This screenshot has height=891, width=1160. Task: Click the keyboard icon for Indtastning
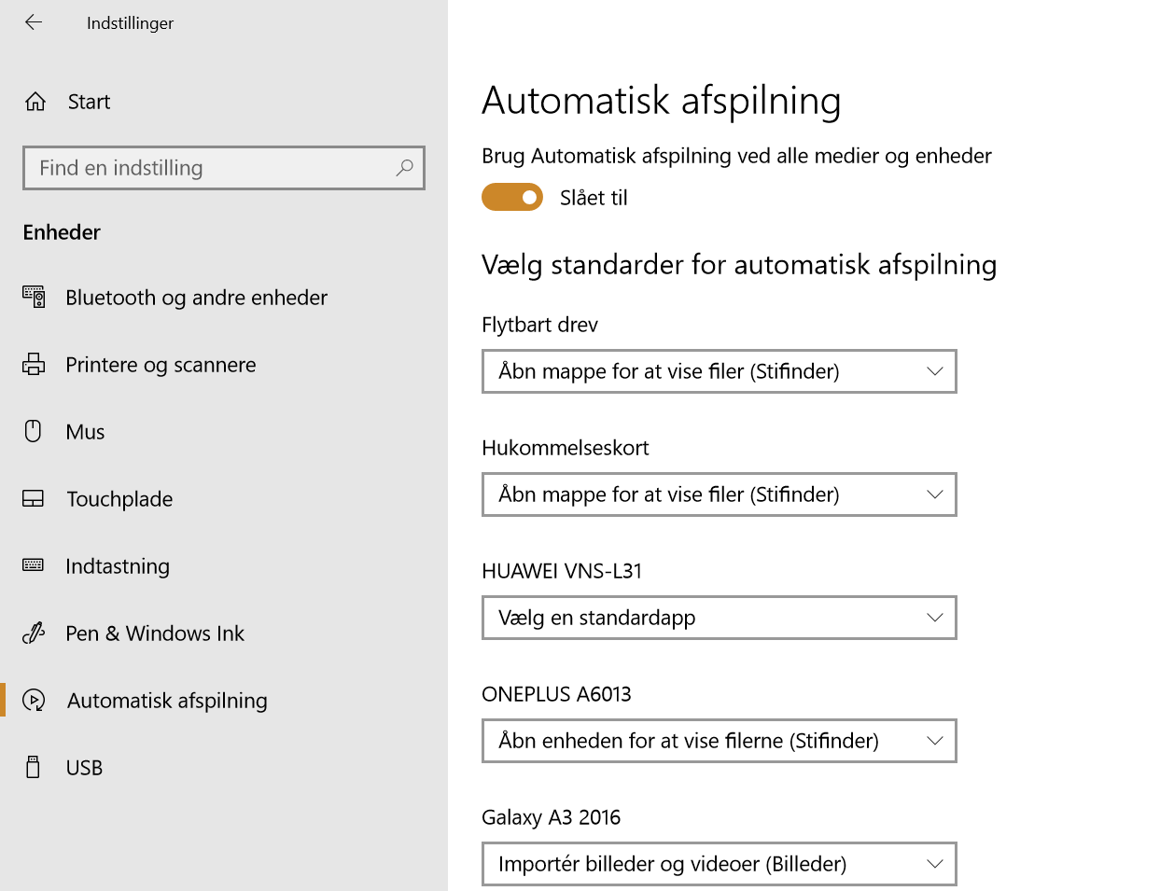[34, 565]
